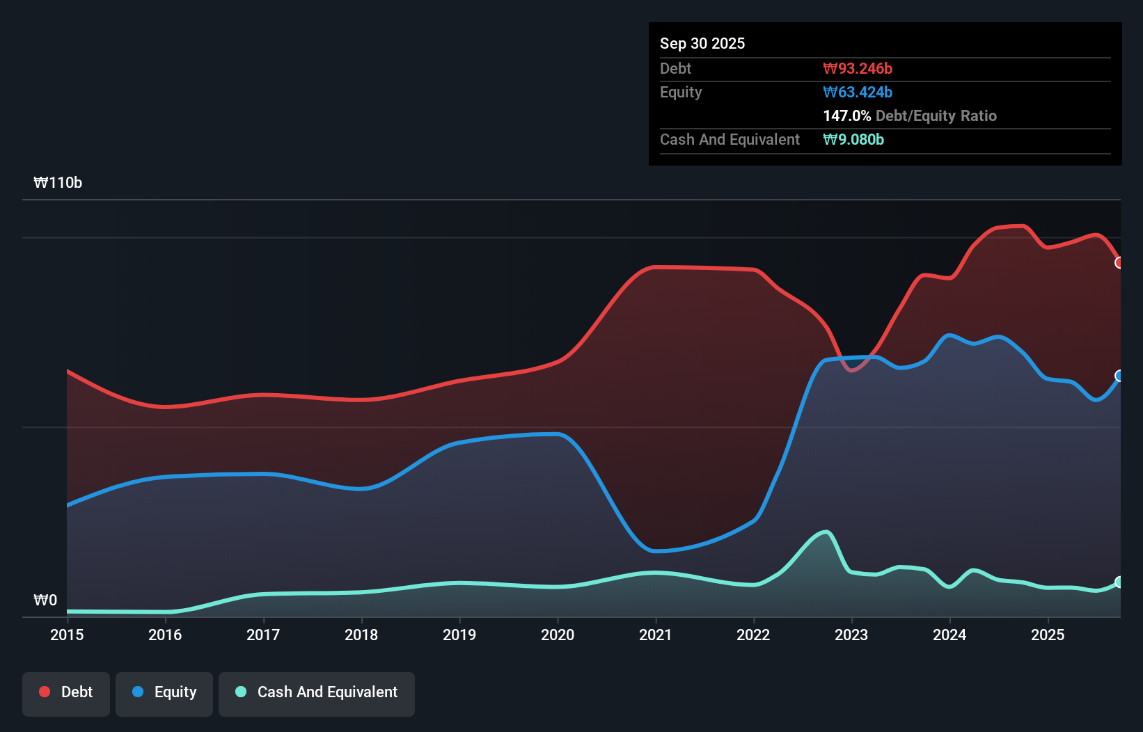Click the teal Cash And Equivalent legend dot
Screen dimensions: 1143x732
(239, 692)
